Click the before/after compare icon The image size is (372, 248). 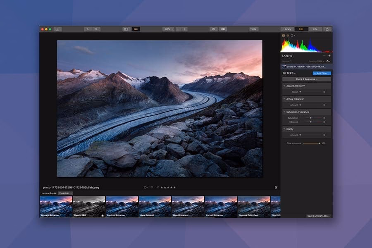[x=223, y=29]
